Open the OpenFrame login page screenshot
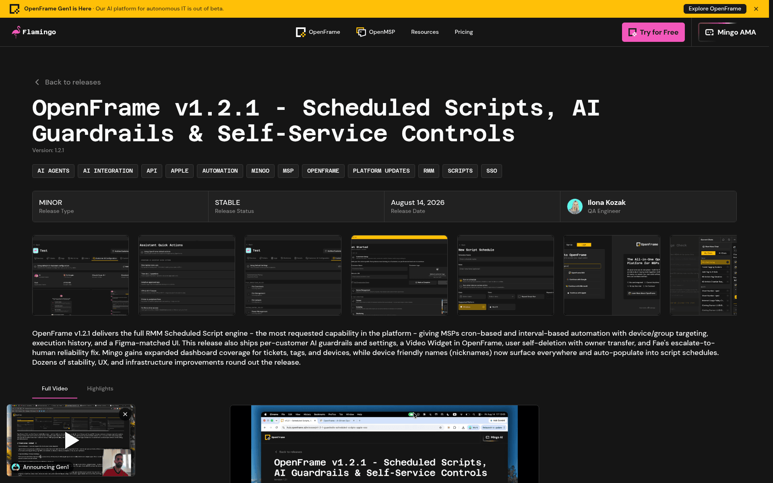Screen dimensions: 773x483 click(x=612, y=275)
